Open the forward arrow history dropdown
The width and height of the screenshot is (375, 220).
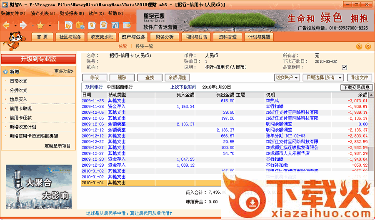click(32, 25)
